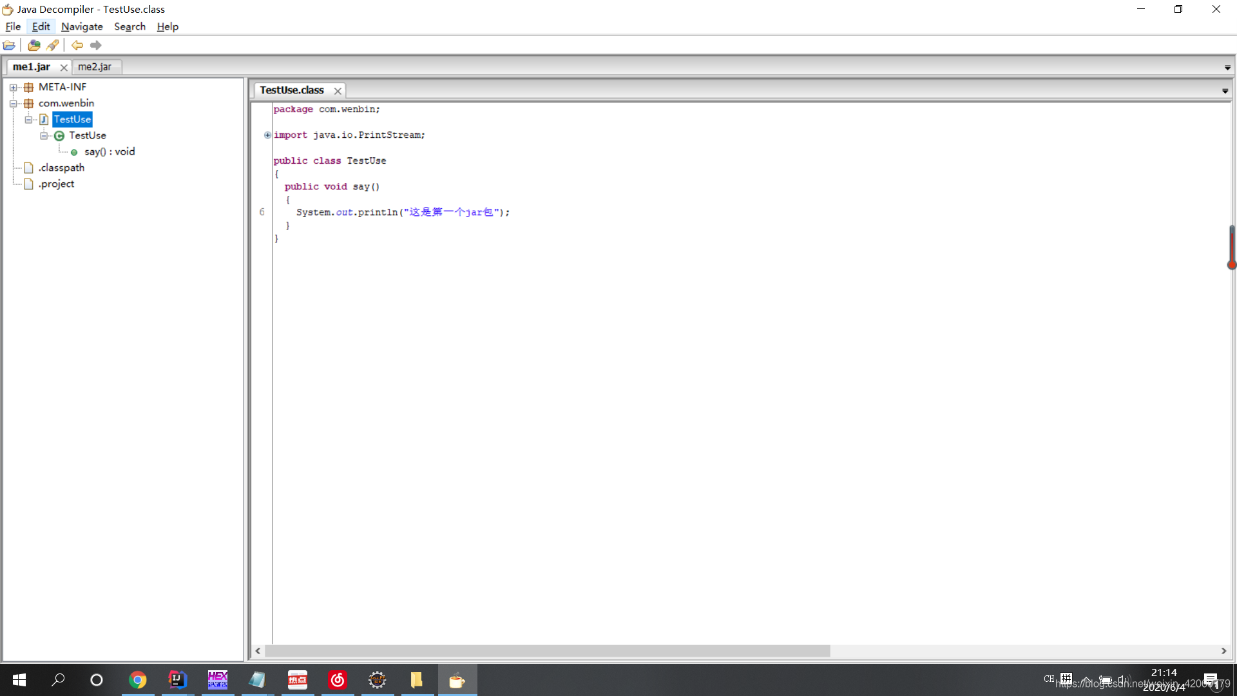
Task: Switch to the me2.jar tab
Action: pyautogui.click(x=95, y=67)
